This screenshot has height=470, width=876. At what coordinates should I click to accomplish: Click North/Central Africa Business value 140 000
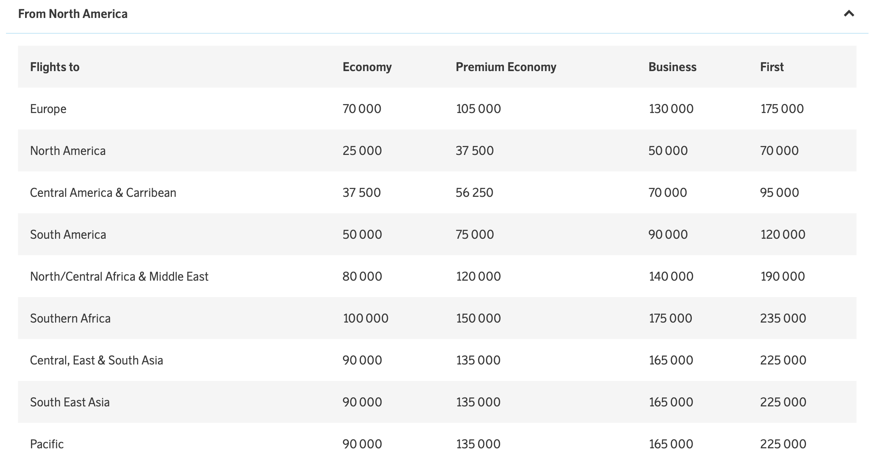(x=671, y=277)
